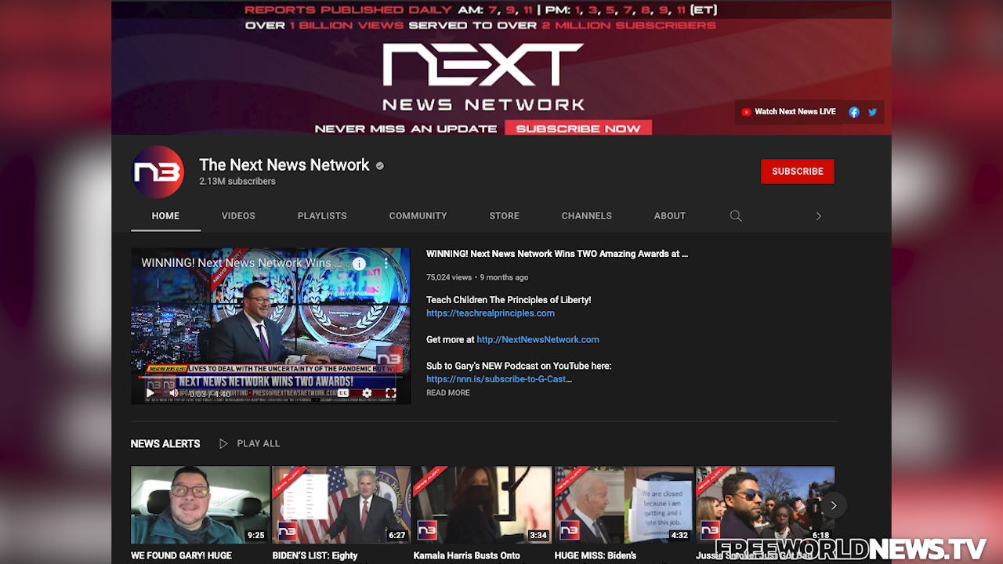Toggle closed captions on the video

click(x=343, y=393)
